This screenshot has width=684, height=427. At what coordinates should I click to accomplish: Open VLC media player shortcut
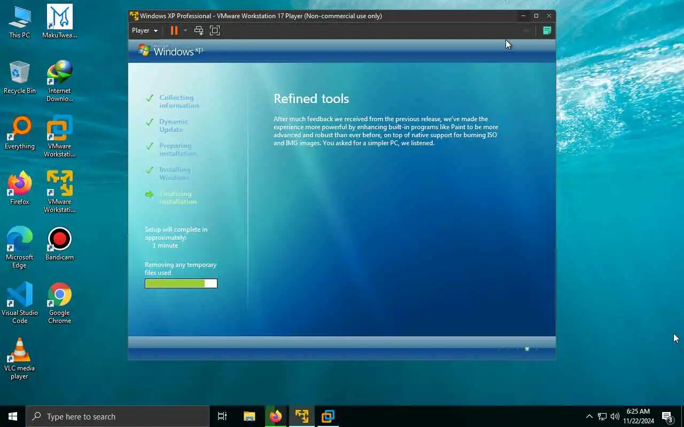click(19, 359)
